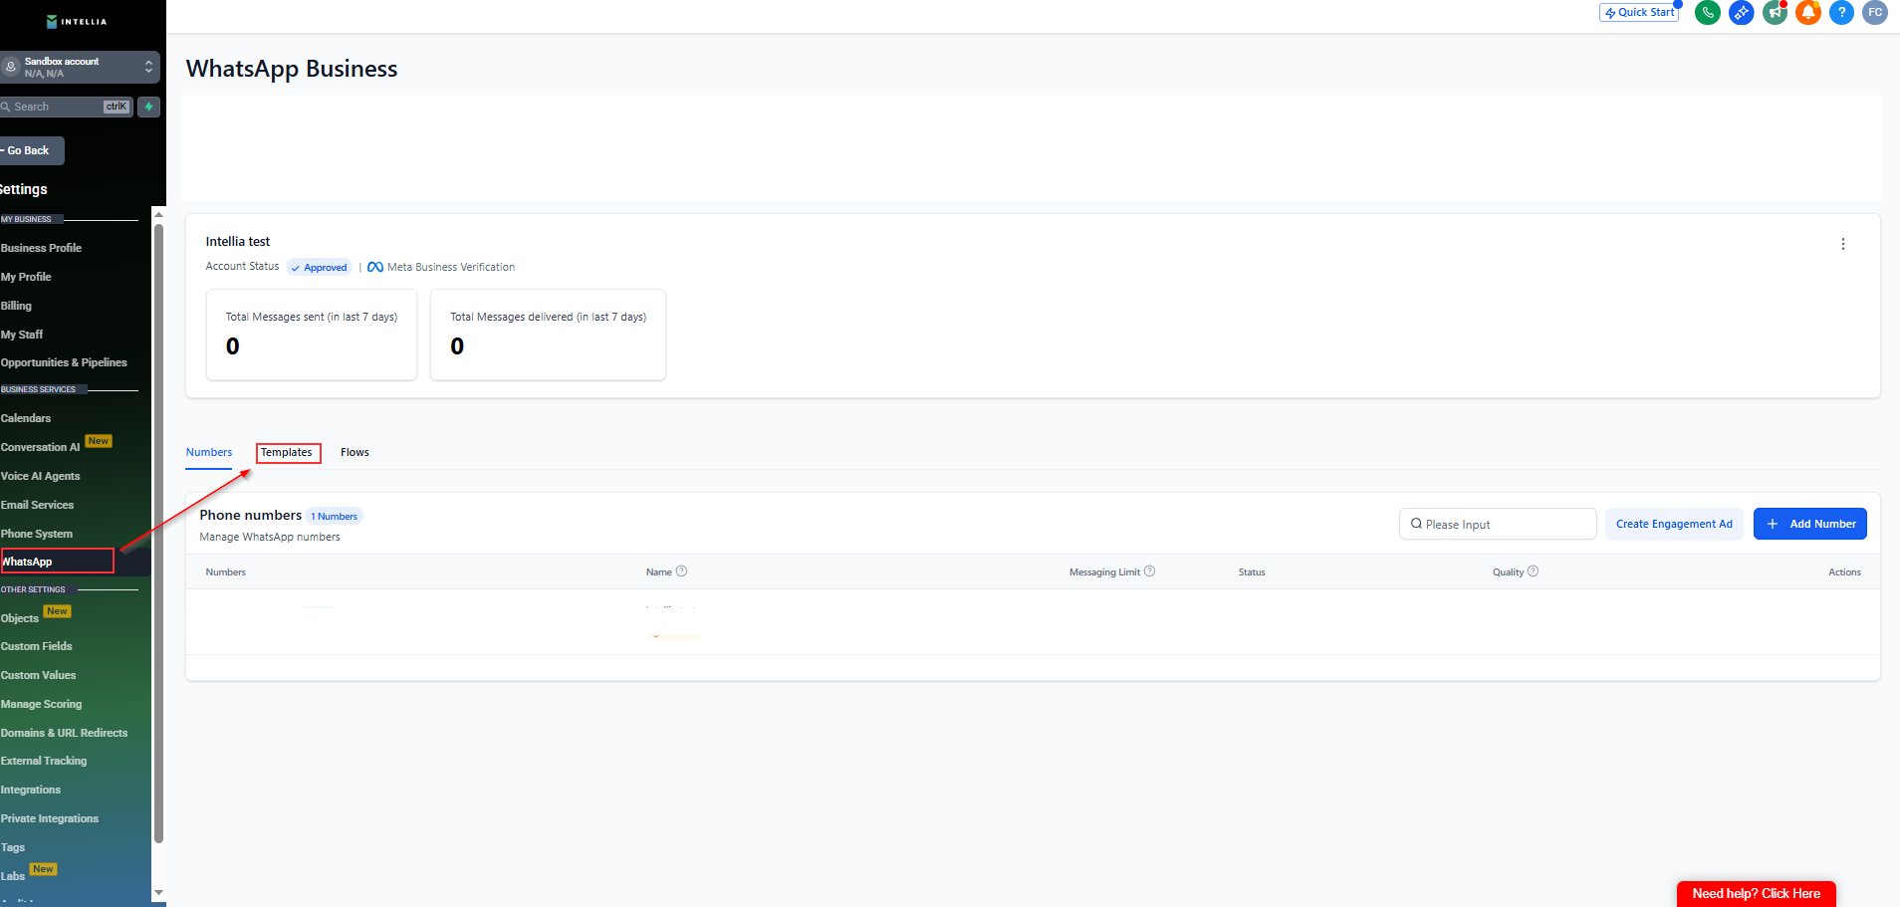Open Objects settings

(20, 618)
